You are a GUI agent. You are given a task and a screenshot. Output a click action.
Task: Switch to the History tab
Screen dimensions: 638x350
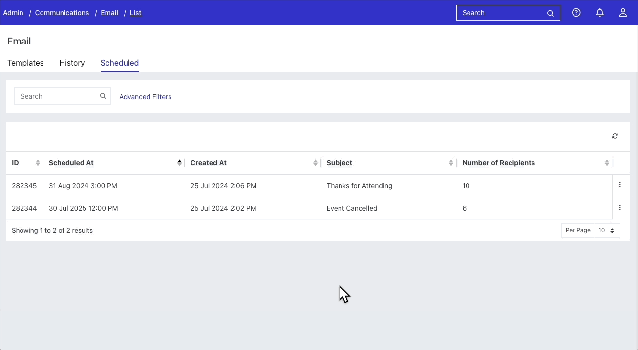coord(72,63)
